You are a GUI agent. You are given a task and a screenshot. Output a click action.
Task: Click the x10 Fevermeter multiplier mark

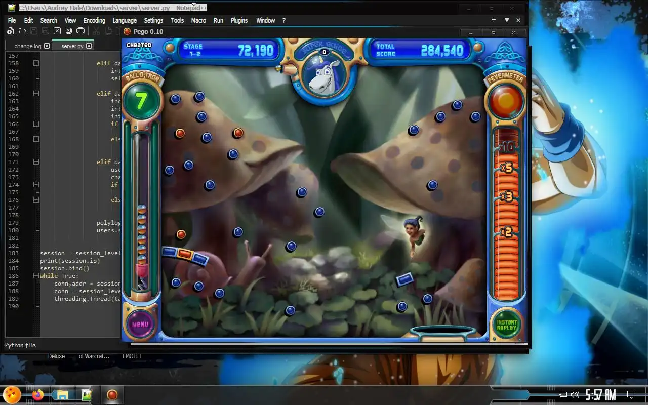click(506, 148)
